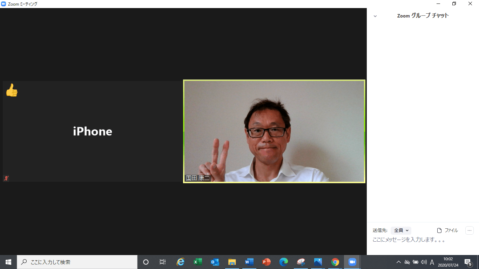This screenshot has height=269, width=479.
Task: Click the thumbs up reaction emoji
Action: (12, 90)
